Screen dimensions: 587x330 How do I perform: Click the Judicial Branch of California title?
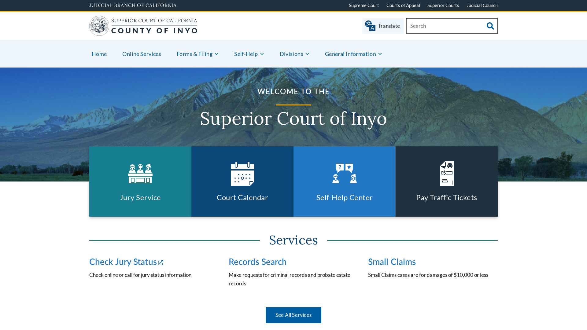click(x=133, y=5)
